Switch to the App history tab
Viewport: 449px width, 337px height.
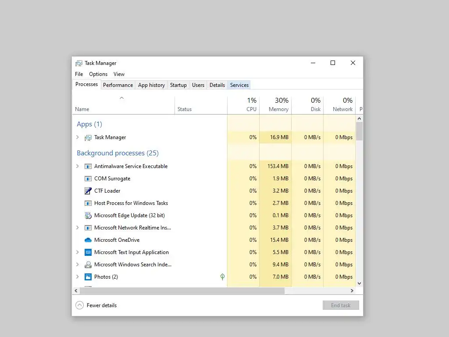click(151, 85)
